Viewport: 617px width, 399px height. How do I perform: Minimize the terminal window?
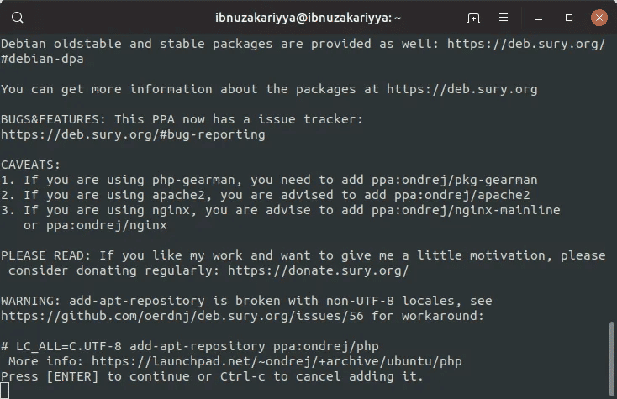[x=539, y=18]
